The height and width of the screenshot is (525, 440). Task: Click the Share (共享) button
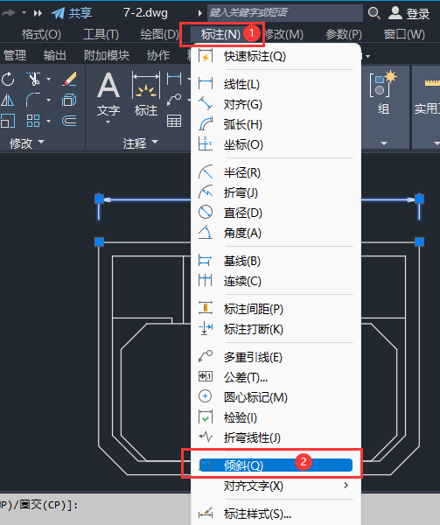[x=72, y=13]
